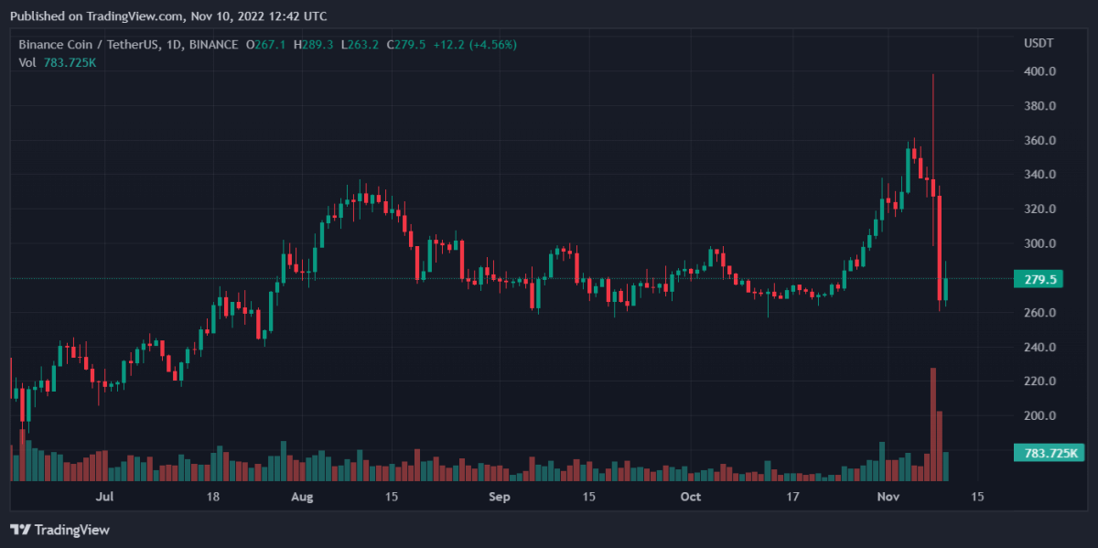Click the current price tag 279.5

[x=1039, y=279]
